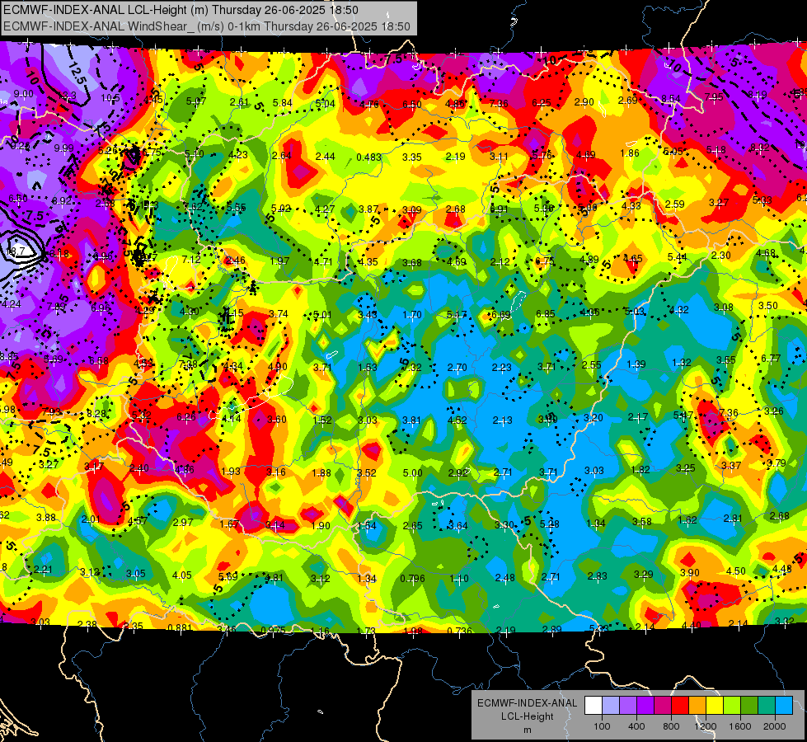Click the WindShear 0-1km header line

click(x=207, y=26)
